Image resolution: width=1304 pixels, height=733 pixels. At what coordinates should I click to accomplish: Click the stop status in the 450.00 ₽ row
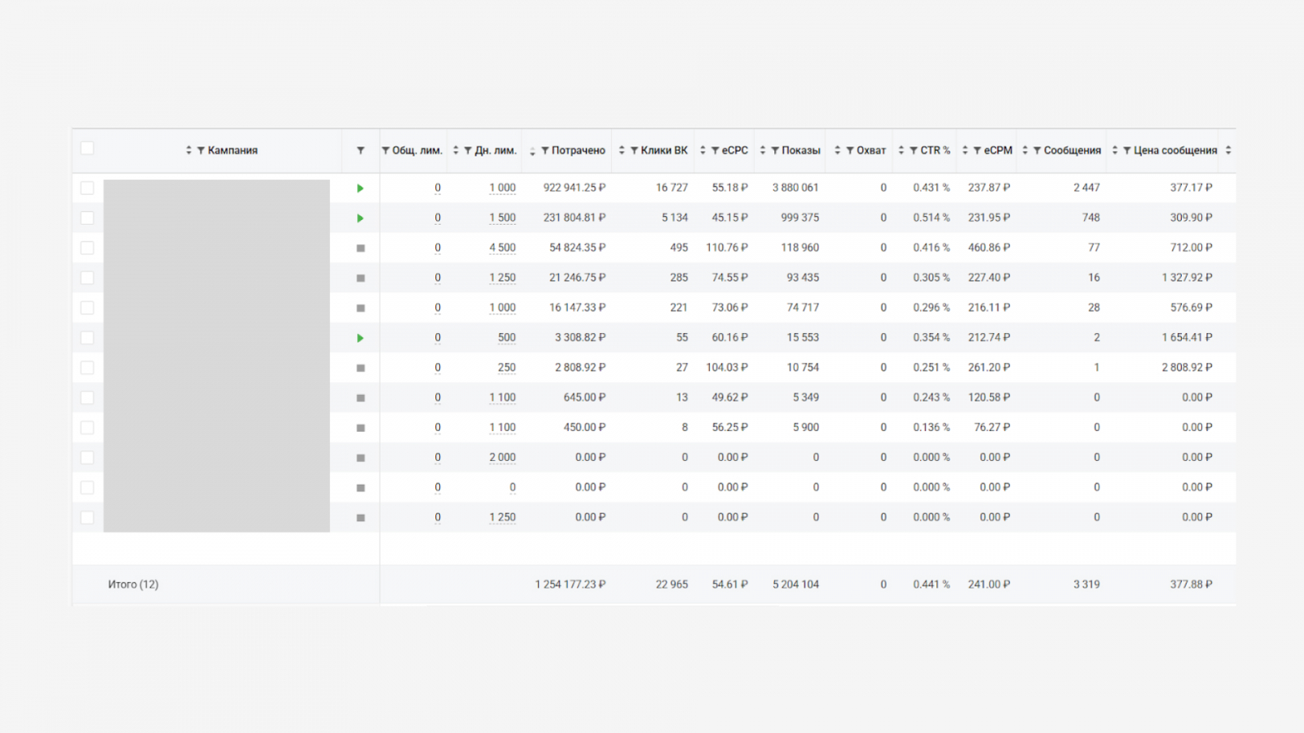360,428
